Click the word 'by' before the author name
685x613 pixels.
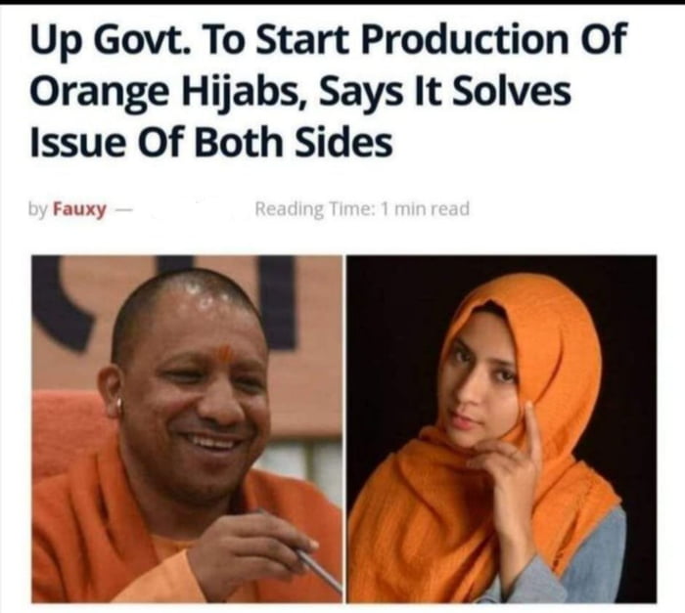tap(38, 209)
